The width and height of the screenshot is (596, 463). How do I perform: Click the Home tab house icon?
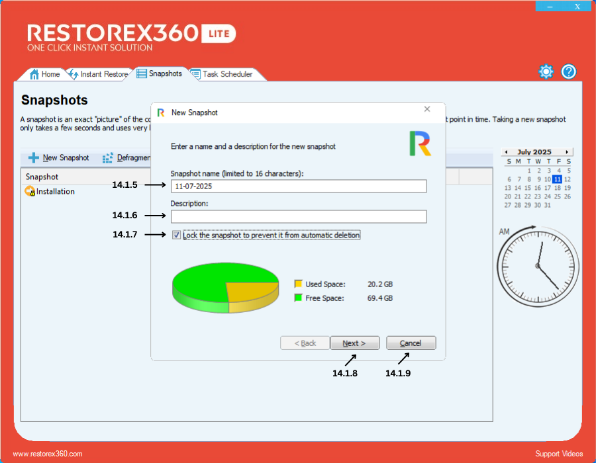(x=34, y=74)
